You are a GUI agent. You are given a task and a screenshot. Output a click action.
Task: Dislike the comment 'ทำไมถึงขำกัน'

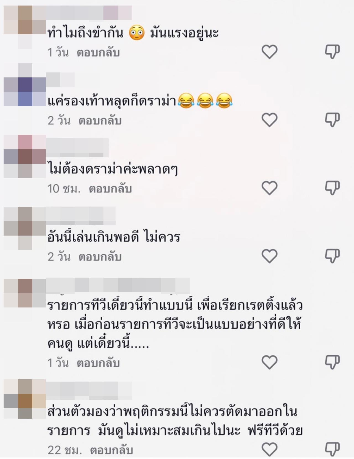coord(332,52)
